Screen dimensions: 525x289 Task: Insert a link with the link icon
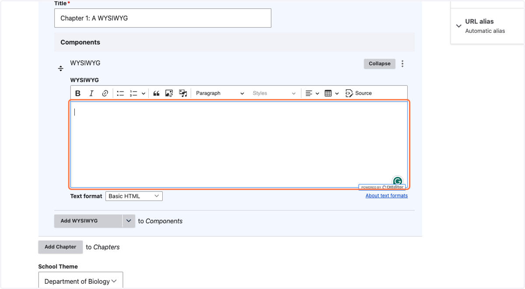click(x=105, y=93)
